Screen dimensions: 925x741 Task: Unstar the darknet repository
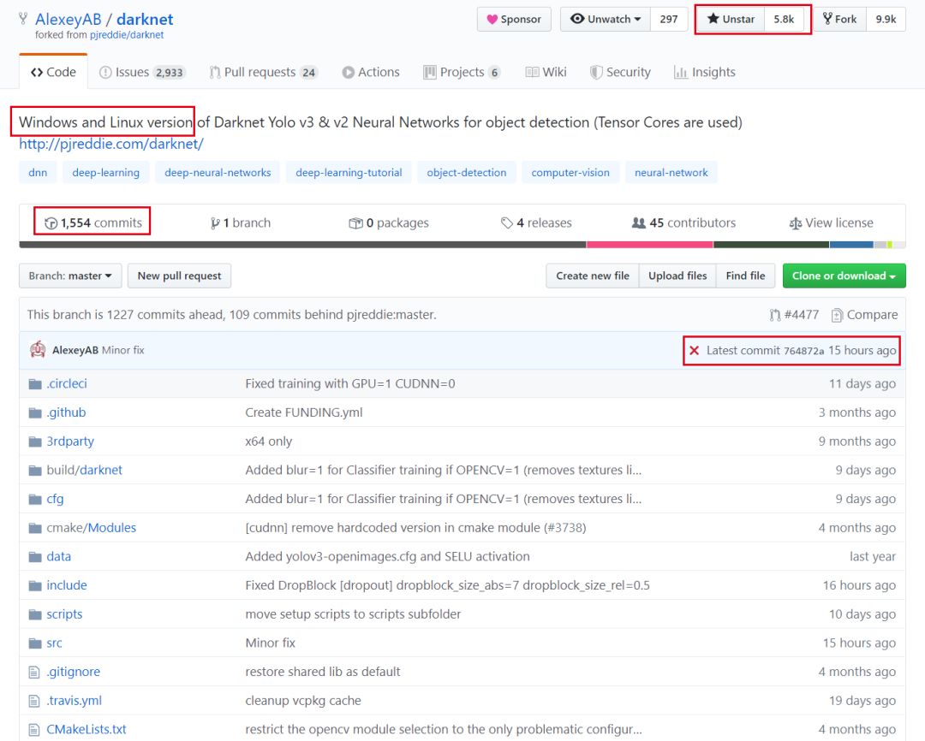(x=731, y=19)
